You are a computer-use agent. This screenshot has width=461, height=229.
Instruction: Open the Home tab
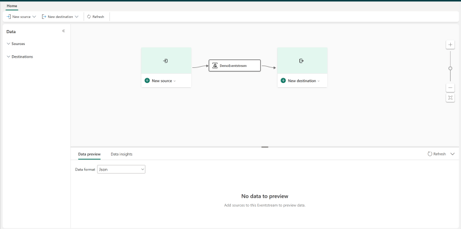(12, 6)
